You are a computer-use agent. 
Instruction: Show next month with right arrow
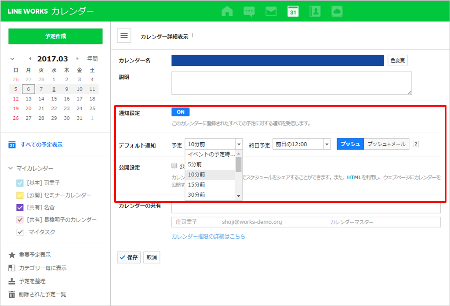(x=78, y=58)
